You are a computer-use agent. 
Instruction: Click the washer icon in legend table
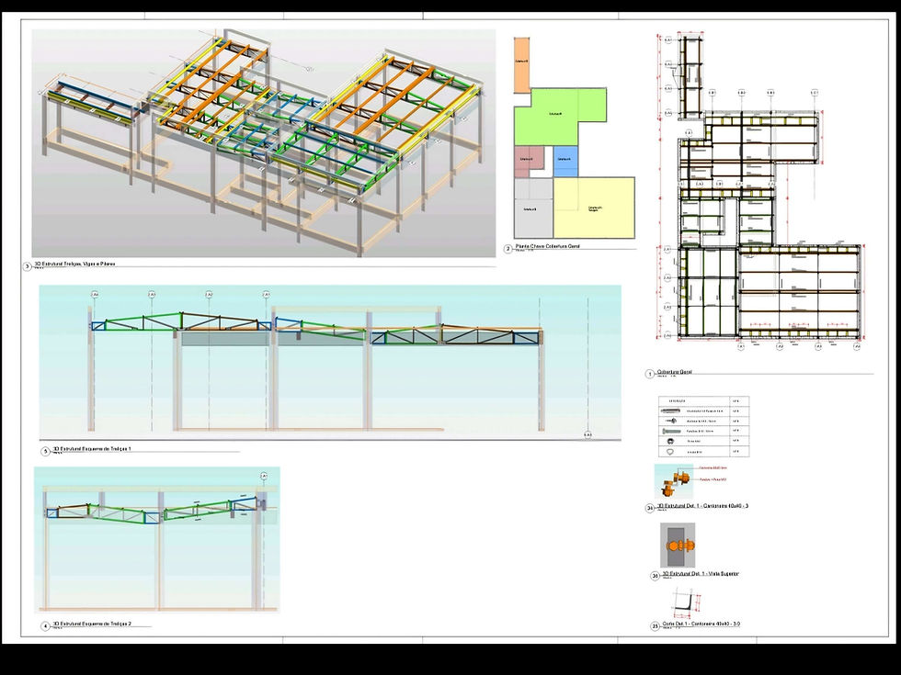click(670, 452)
